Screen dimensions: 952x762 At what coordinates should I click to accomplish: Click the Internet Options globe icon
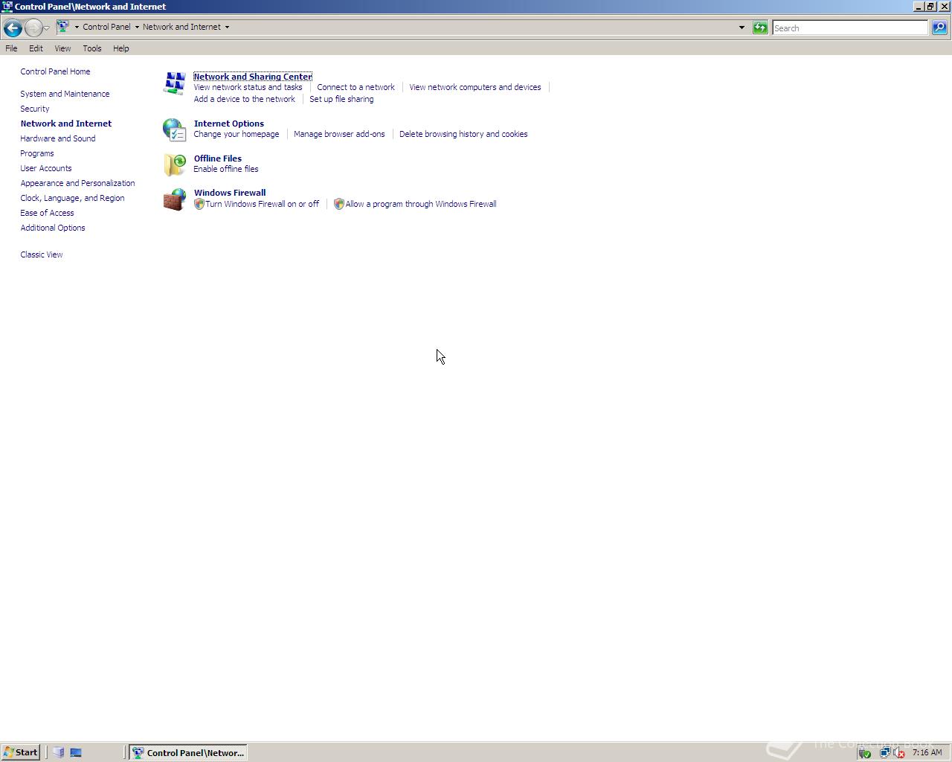(175, 129)
